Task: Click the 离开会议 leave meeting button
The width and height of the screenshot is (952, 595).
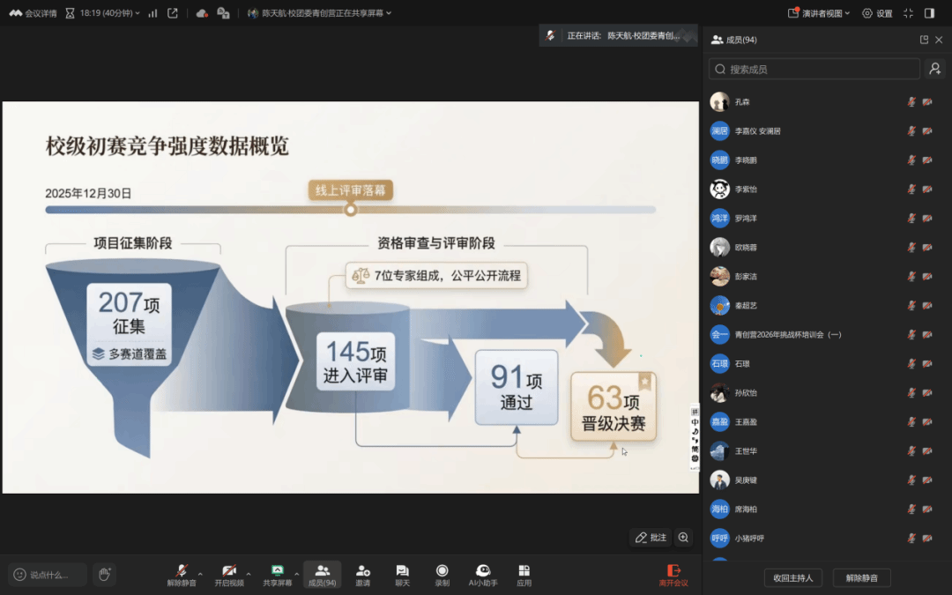Action: coord(673,575)
